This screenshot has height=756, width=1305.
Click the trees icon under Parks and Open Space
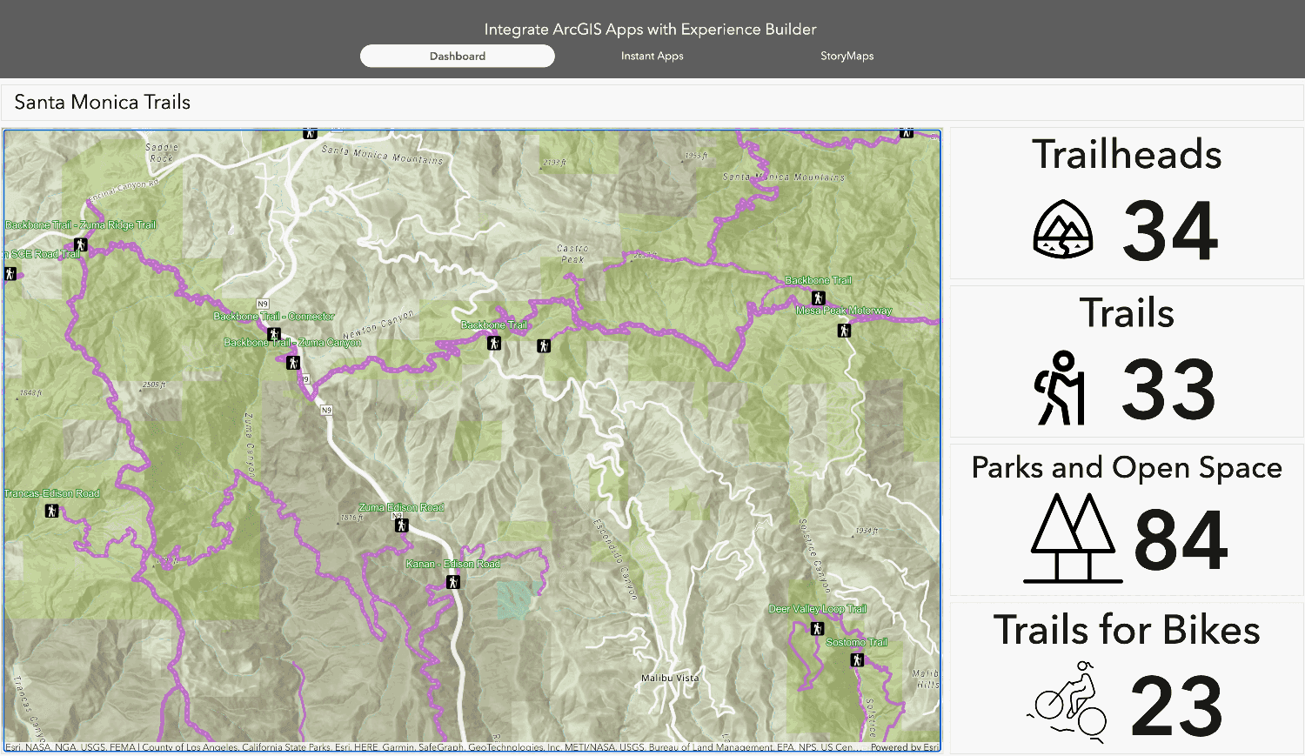tap(1073, 539)
